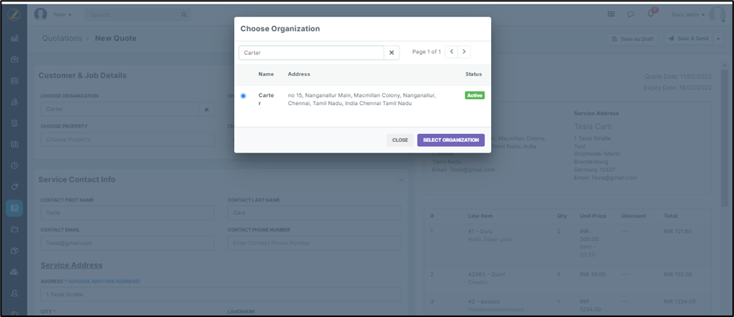This screenshot has height=317, width=734.
Task: Collapse the Service Contact Info section
Action: [401, 179]
